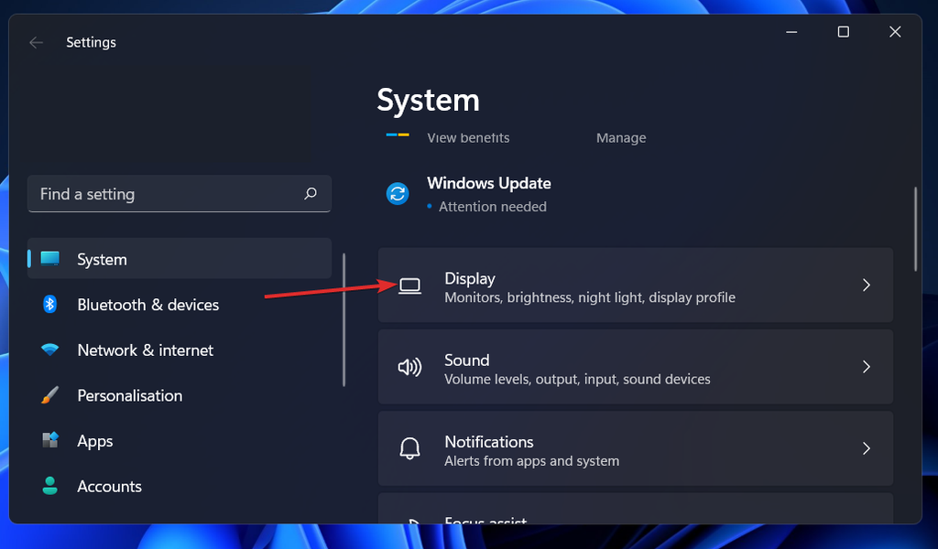
Task: Click the View benefits link
Action: 469,137
